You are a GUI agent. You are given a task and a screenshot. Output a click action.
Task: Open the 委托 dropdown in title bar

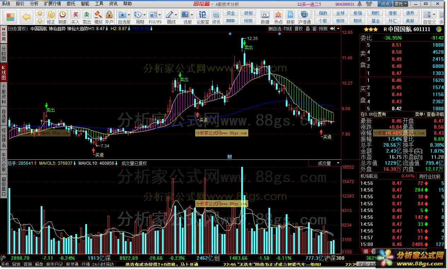(x=400, y=4)
